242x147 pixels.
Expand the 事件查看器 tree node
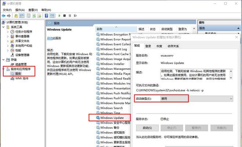click(8, 36)
